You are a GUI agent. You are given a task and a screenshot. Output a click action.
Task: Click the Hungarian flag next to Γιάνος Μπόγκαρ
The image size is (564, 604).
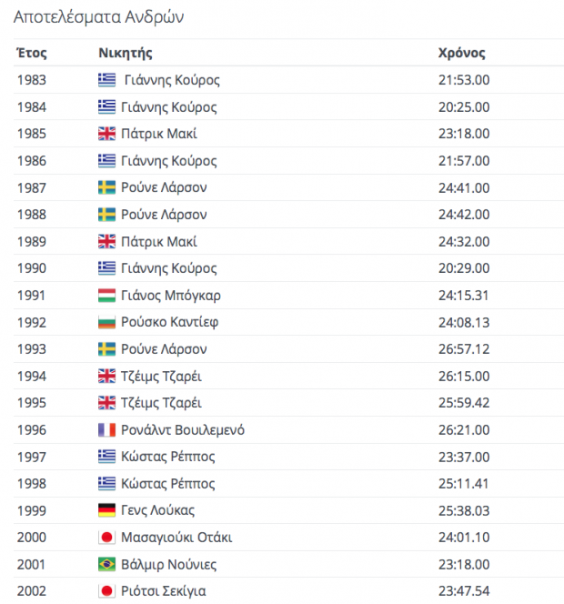(106, 296)
